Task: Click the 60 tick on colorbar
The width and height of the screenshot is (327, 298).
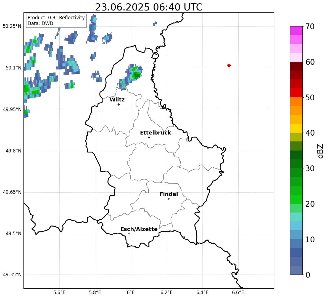Action: pyautogui.click(x=310, y=62)
